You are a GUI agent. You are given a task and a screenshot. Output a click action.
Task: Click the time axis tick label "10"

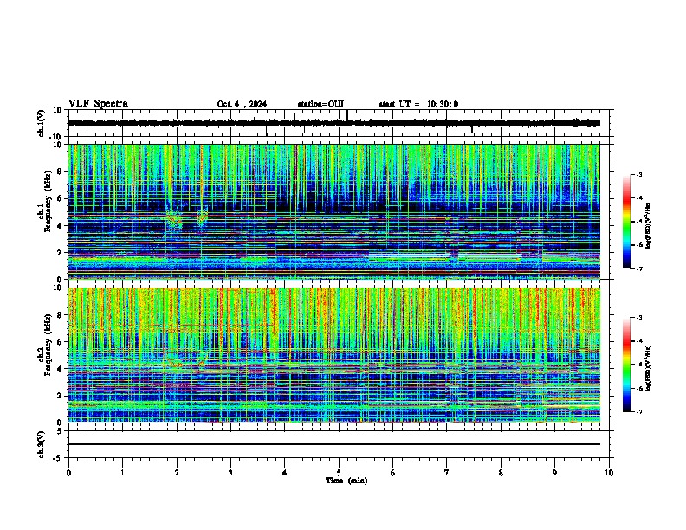point(609,473)
